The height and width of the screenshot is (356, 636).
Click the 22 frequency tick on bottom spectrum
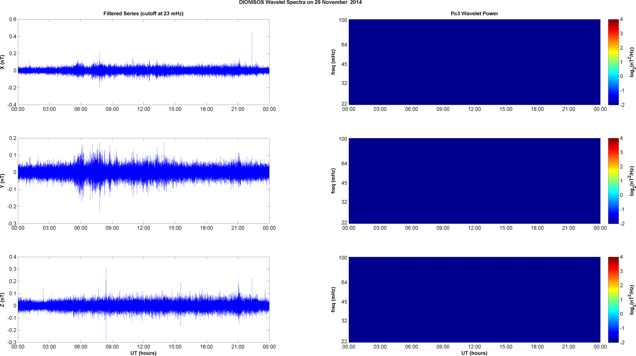[344, 341]
